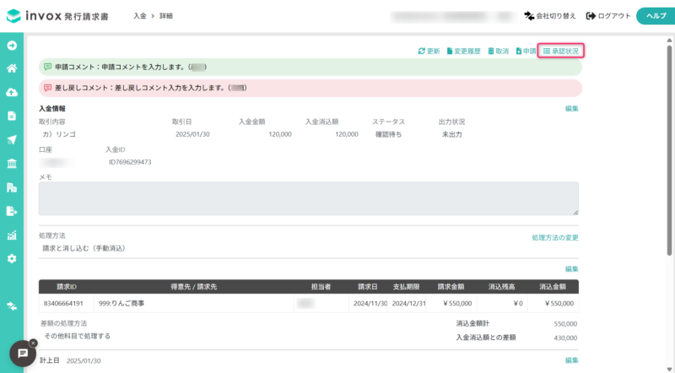Select the bank building sidebar icon
The width and height of the screenshot is (675, 373).
(x=12, y=163)
